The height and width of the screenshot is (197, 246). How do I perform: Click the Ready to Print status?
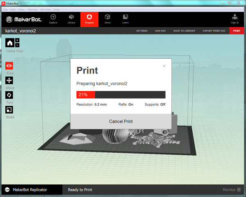[x=80, y=190]
